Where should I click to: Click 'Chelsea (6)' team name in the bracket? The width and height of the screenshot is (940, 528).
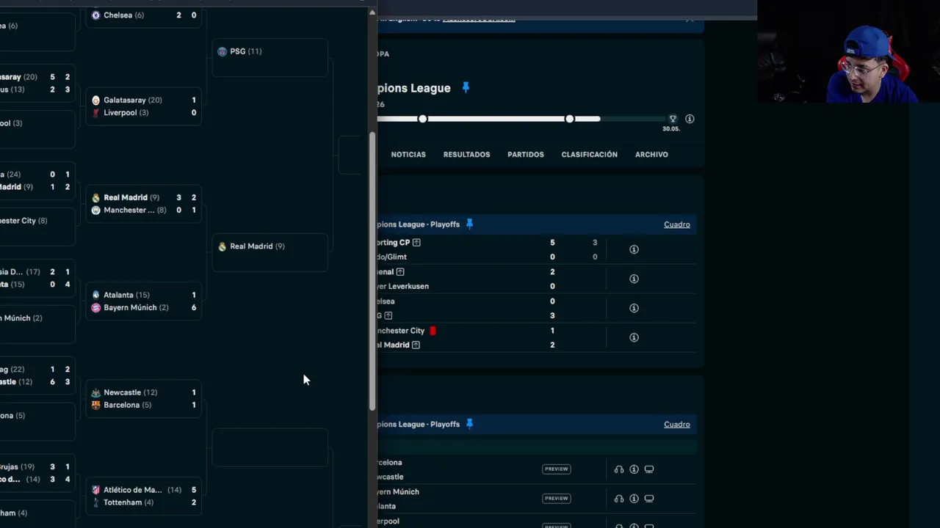124,15
